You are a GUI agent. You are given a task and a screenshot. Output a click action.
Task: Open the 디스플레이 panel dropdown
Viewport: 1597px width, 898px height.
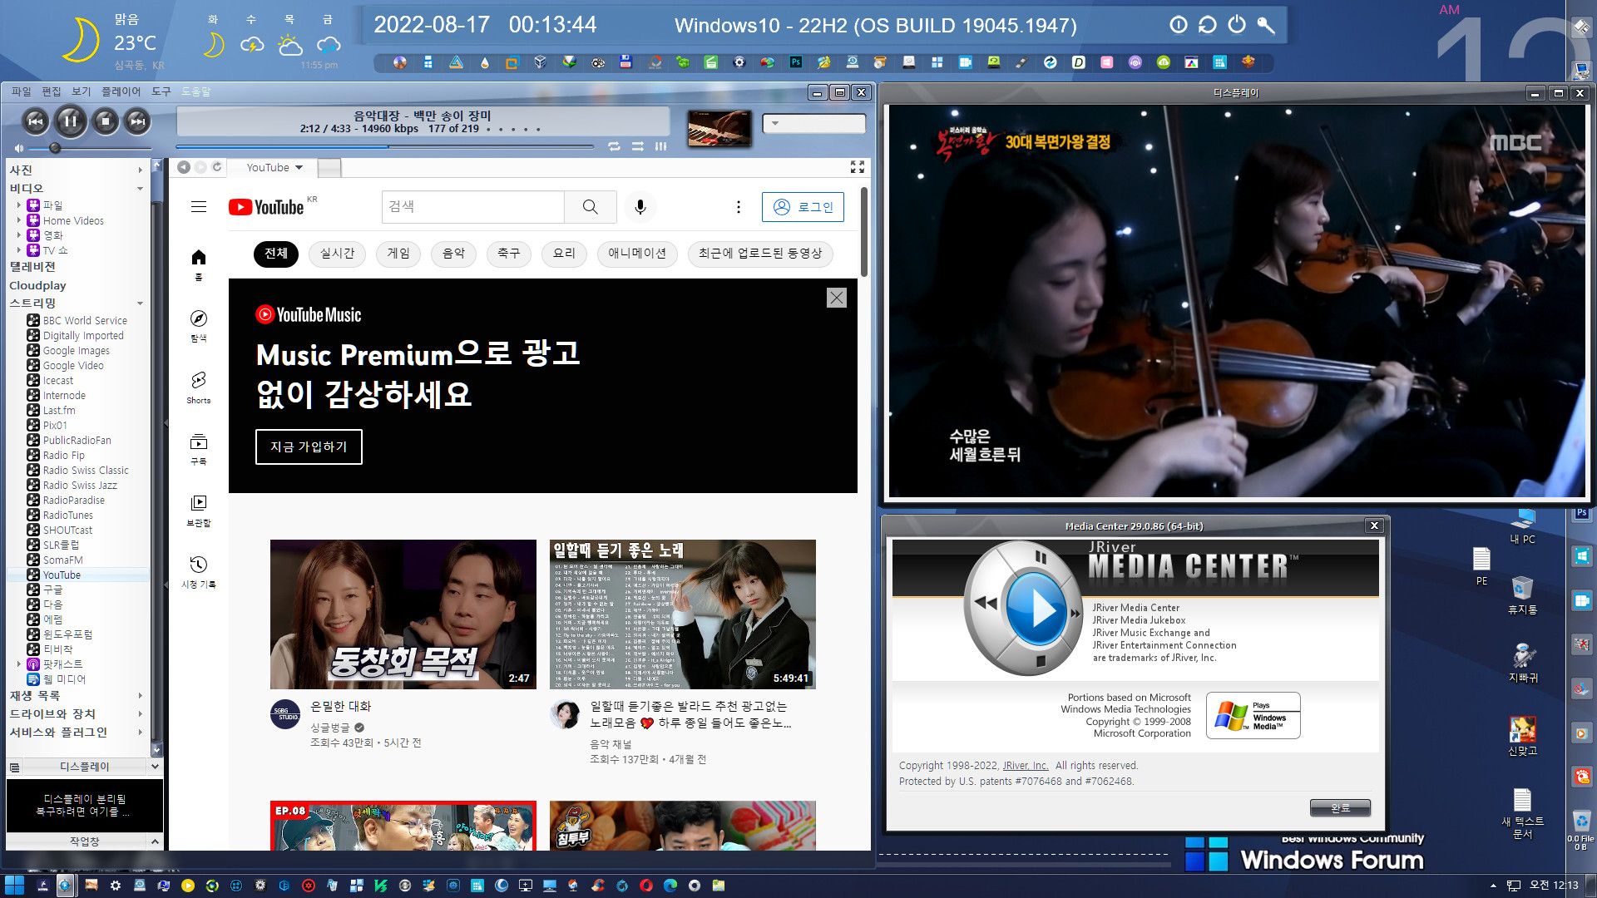click(x=155, y=767)
